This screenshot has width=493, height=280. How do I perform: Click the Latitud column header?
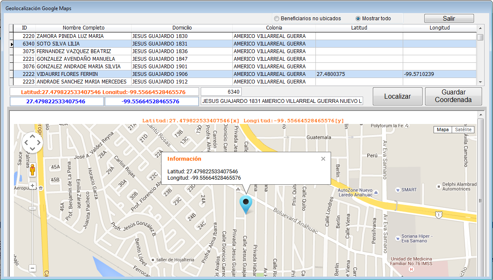coord(359,28)
